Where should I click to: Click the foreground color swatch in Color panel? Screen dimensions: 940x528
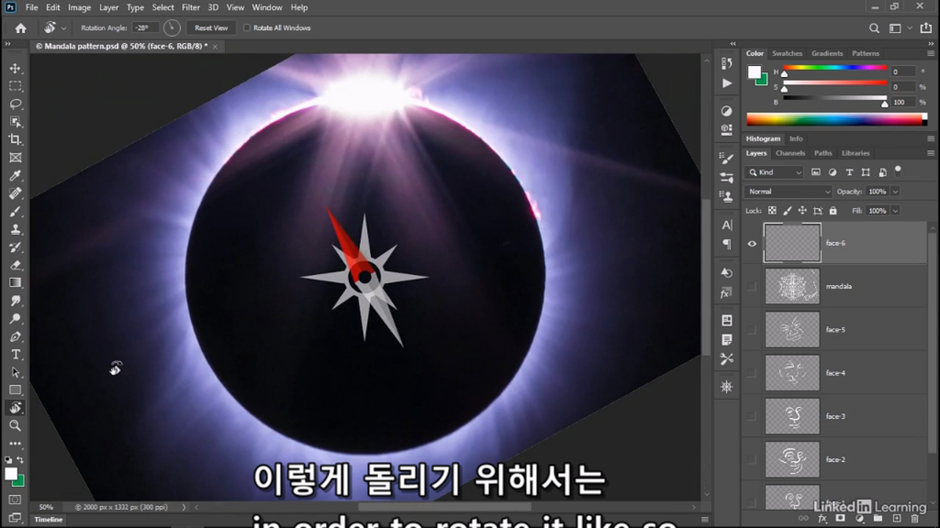coord(754,71)
